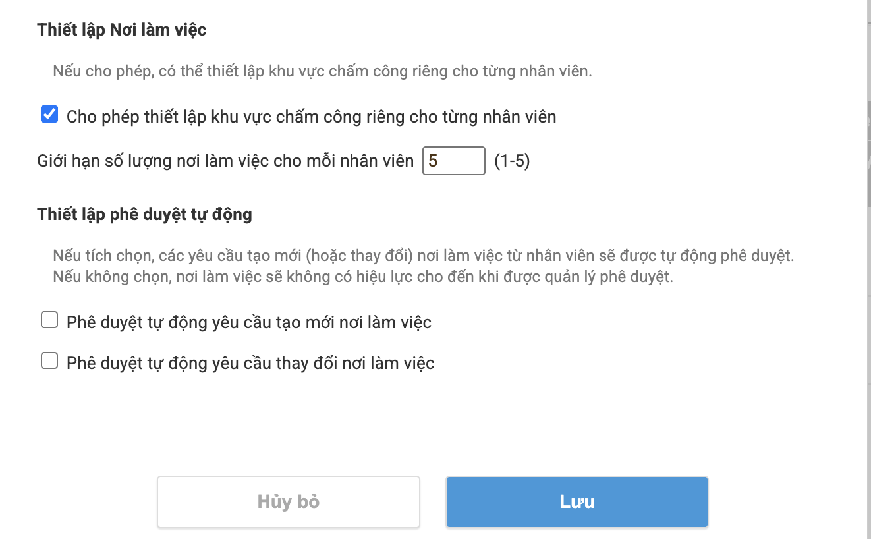Uncheck the per-employee timekeeping area checkbox

(x=49, y=115)
